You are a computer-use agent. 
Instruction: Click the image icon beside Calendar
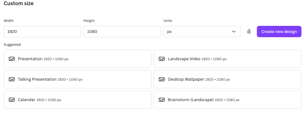[12, 100]
